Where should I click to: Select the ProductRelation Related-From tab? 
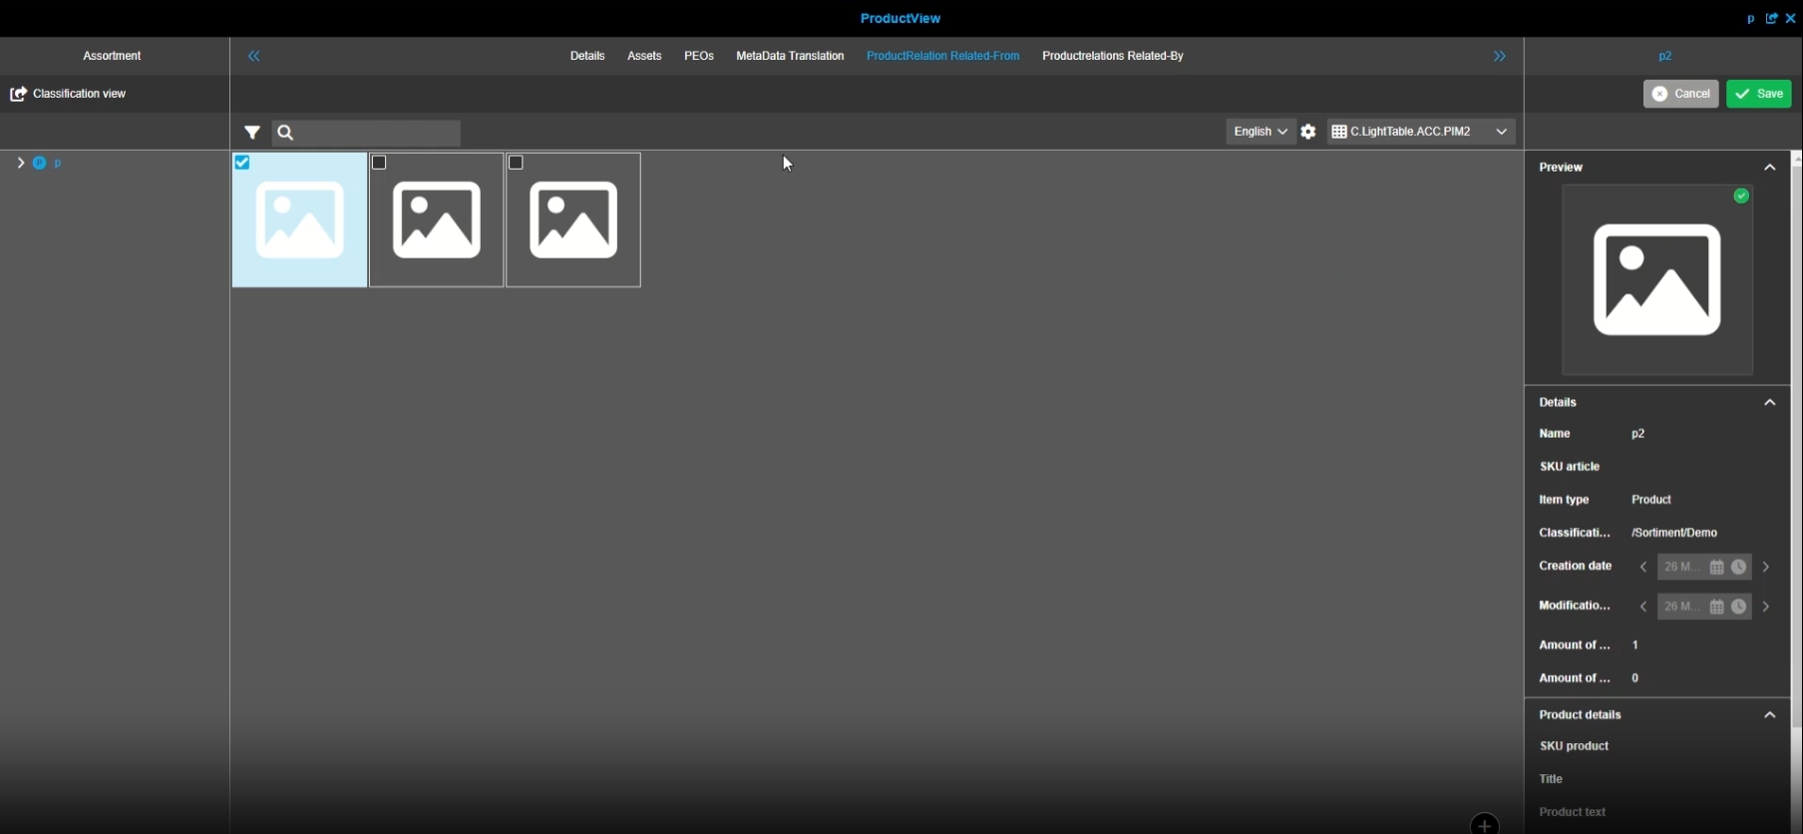pos(942,56)
